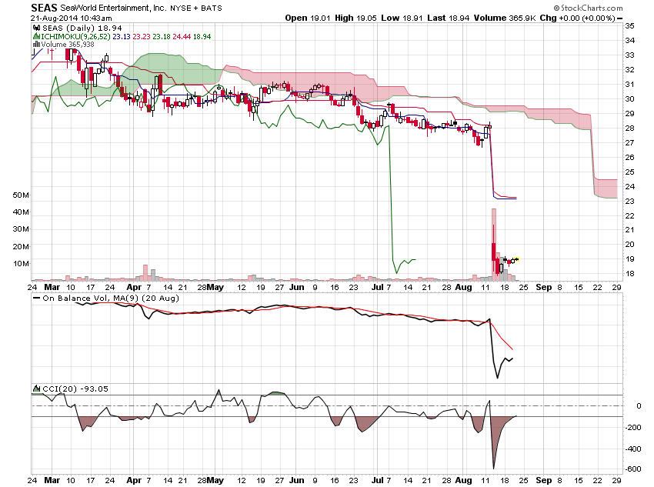Click the On Balance Vol, MA(9) panel title
This screenshot has width=654, height=487.
[x=111, y=298]
